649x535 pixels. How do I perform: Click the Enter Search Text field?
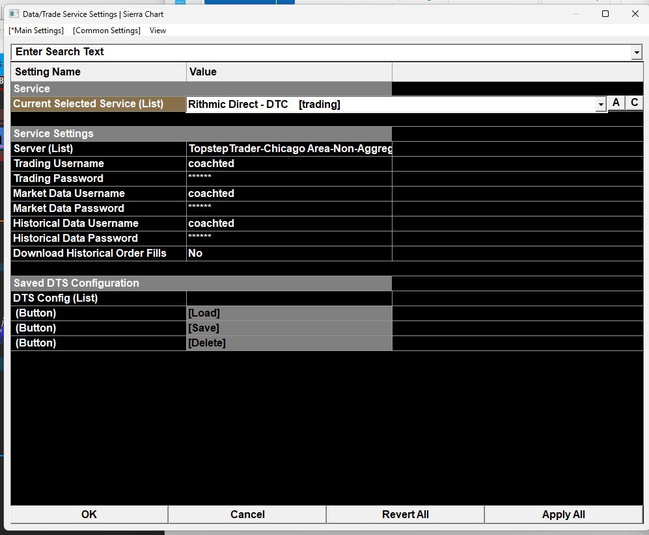click(321, 52)
